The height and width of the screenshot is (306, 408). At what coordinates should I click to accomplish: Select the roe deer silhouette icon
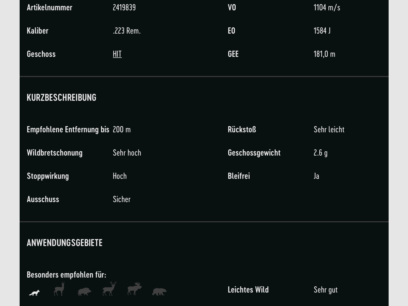(x=59, y=289)
